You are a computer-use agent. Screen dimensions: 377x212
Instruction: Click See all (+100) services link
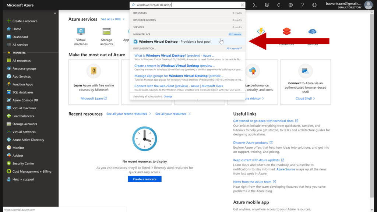pyautogui.click(x=113, y=19)
